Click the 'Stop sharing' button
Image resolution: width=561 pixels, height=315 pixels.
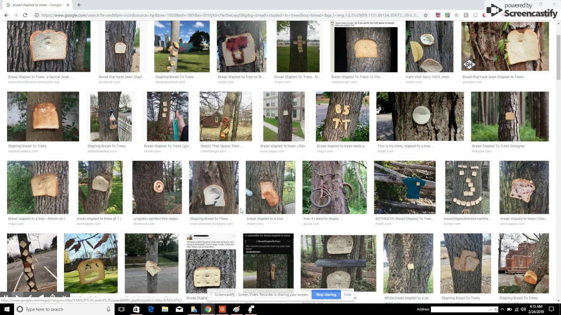(326, 294)
